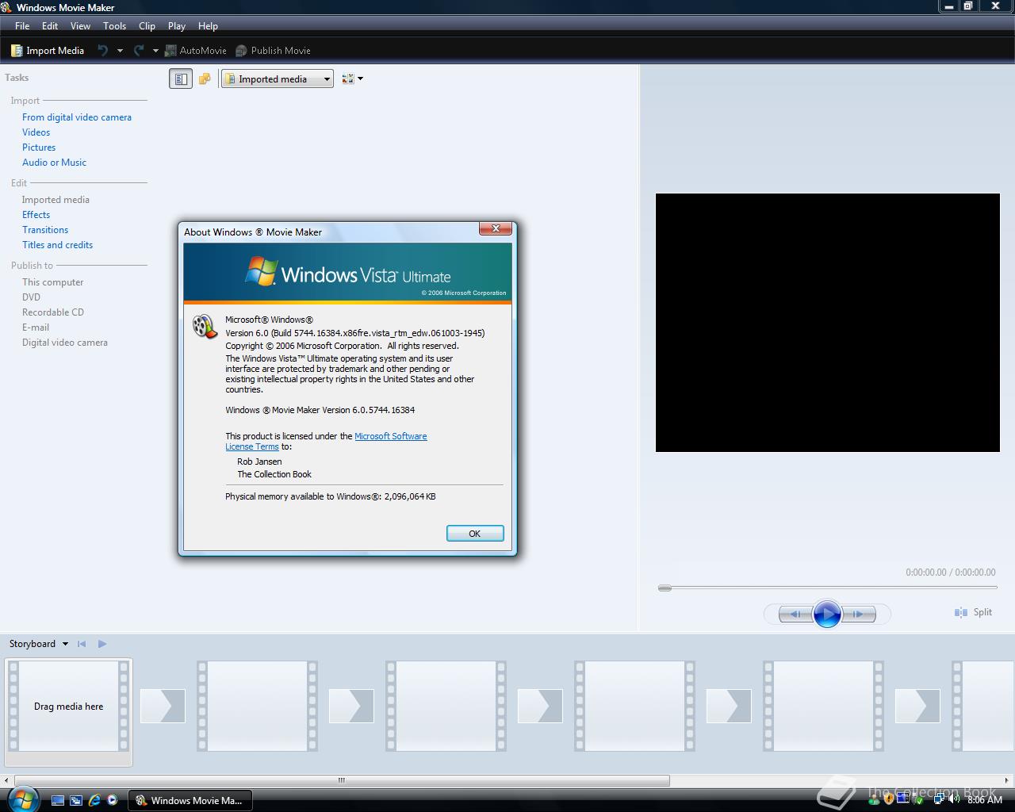Viewport: 1015px width, 812px height.
Task: Open the Undo history dropdown arrow
Action: pos(120,50)
